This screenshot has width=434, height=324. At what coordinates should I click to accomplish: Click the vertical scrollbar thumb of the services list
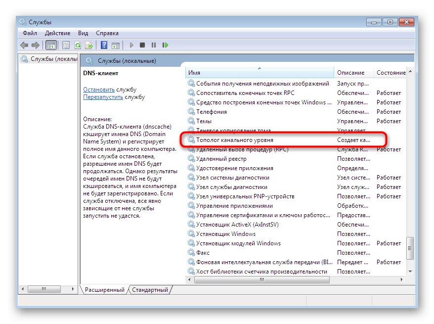tap(410, 248)
